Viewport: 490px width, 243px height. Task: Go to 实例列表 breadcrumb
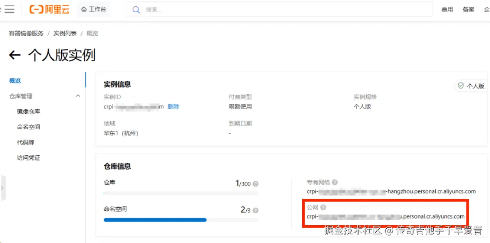(65, 34)
